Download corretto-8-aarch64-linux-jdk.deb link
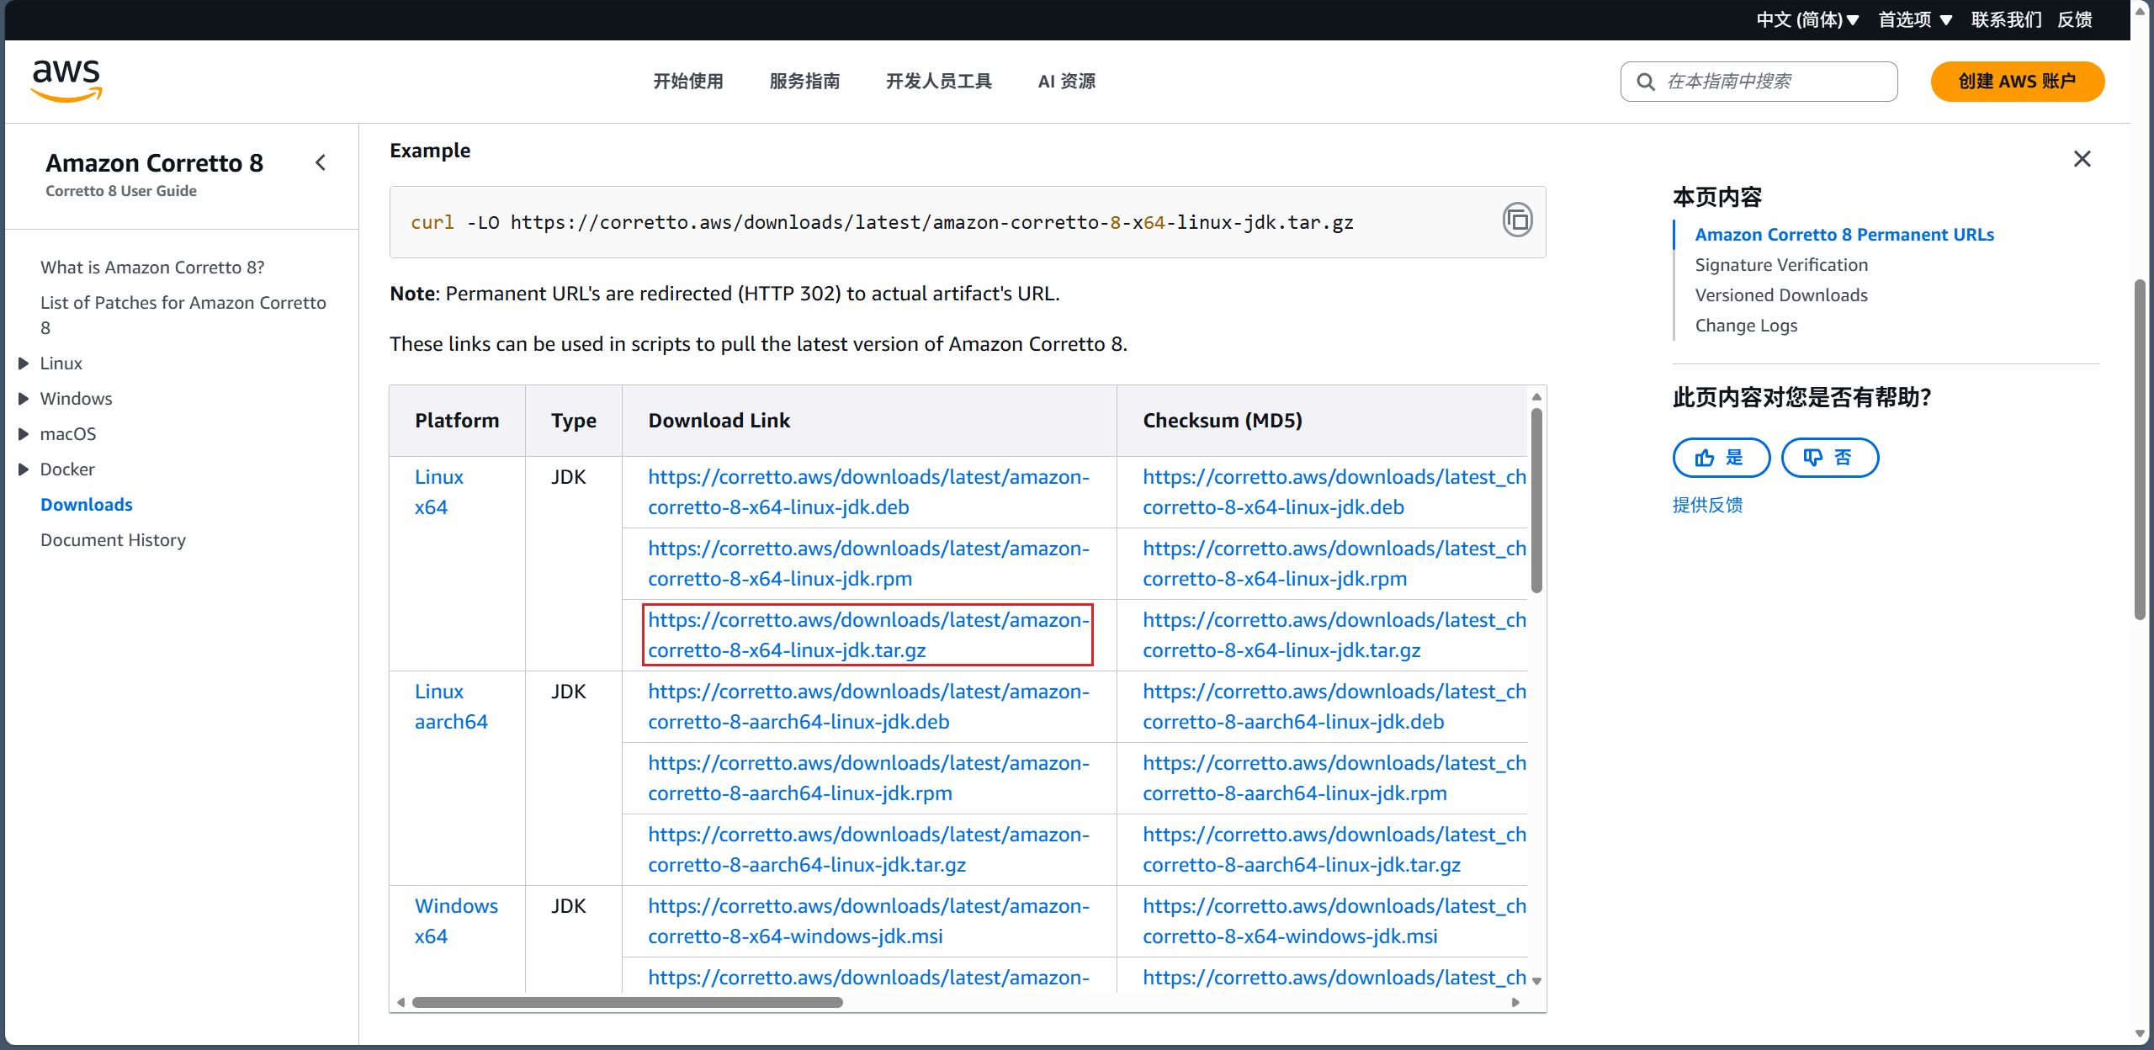Image resolution: width=2154 pixels, height=1050 pixels. coord(868,707)
